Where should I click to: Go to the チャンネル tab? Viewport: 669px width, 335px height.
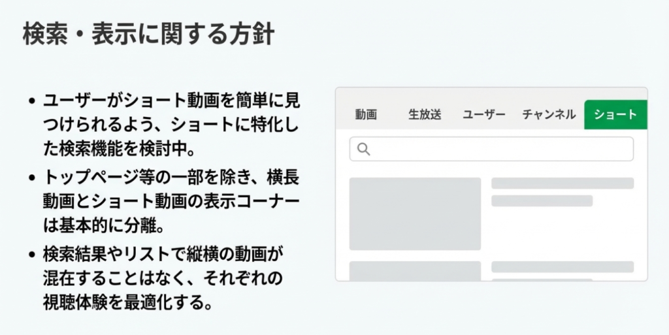pos(549,115)
